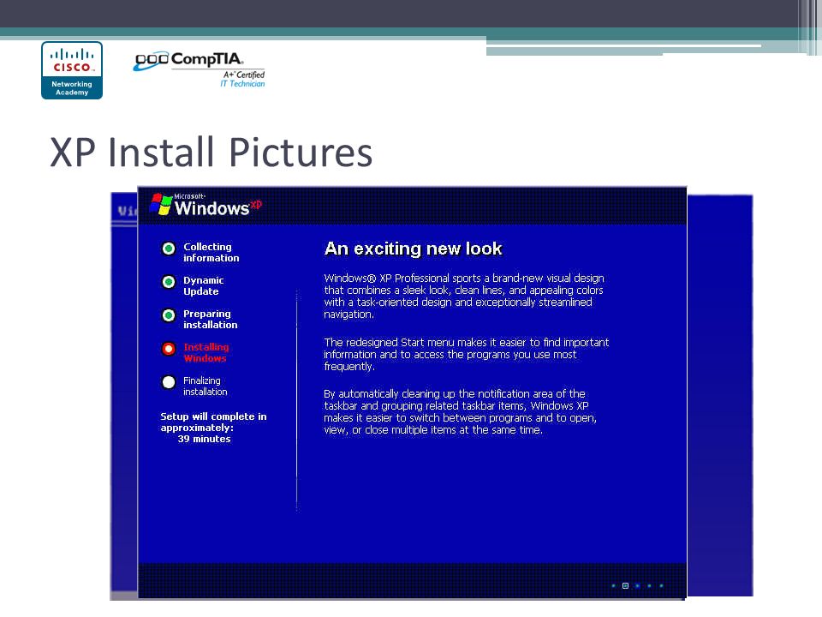Click the highlighted square progress dot at the bottom

tap(625, 585)
